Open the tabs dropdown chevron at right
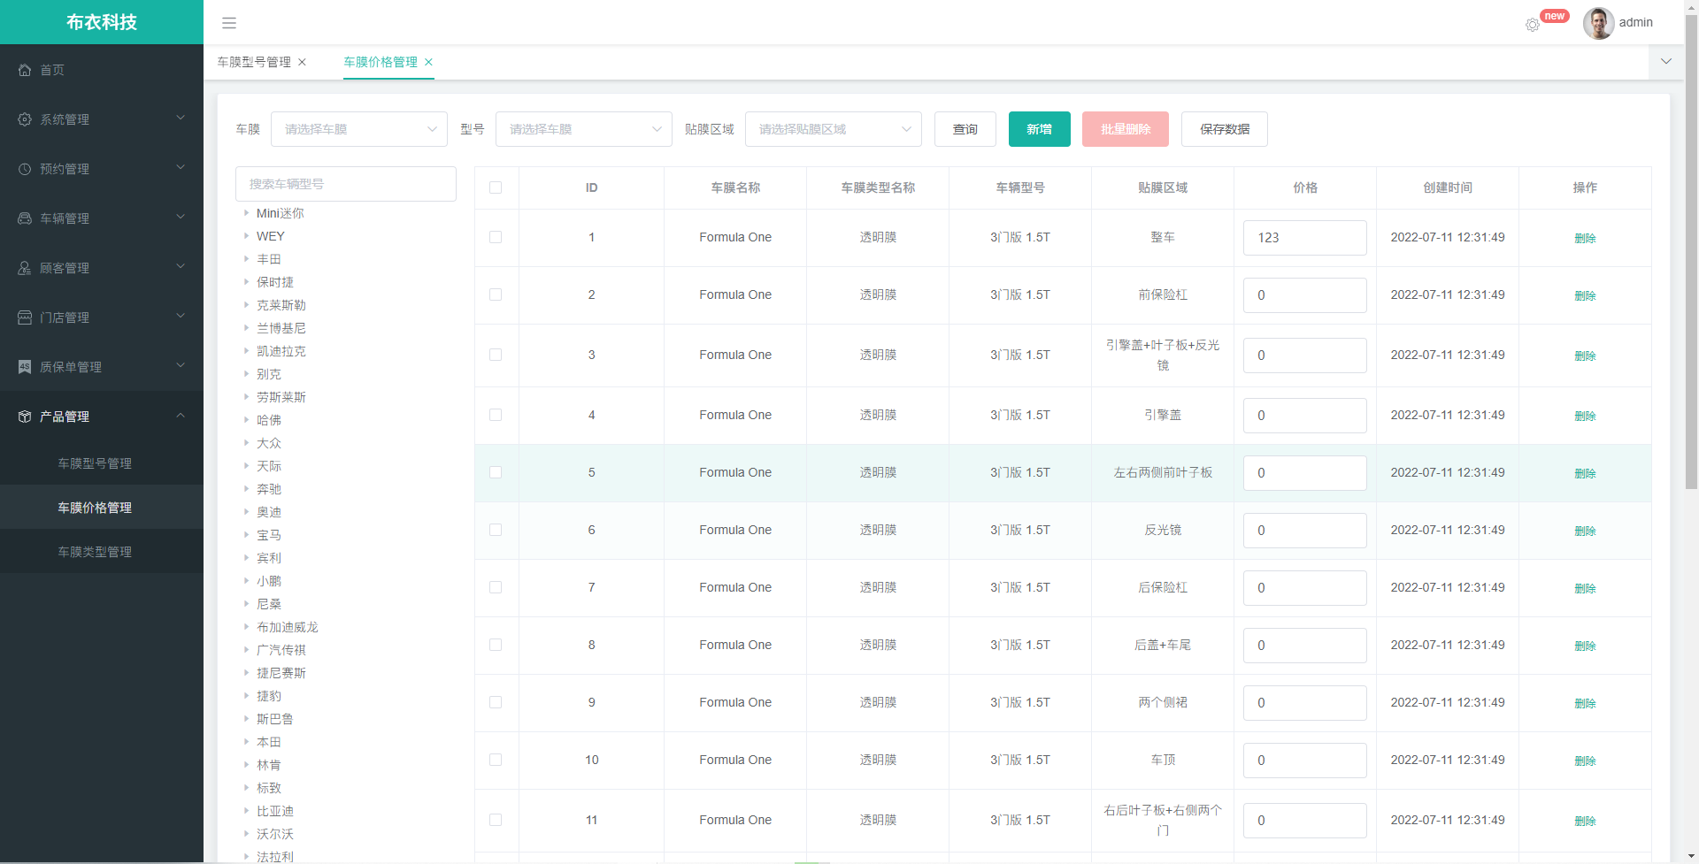Image resolution: width=1699 pixels, height=864 pixels. [1666, 62]
